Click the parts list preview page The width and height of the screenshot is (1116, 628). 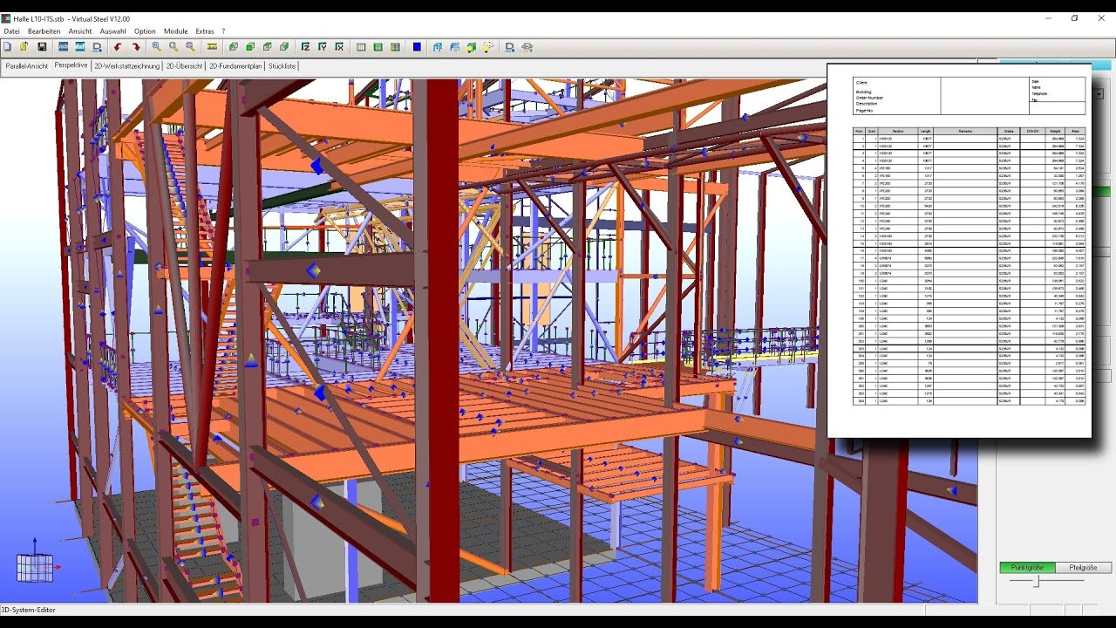point(959,250)
